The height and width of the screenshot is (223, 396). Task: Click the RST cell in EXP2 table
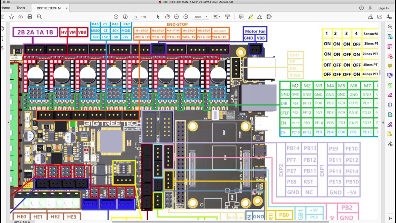(309, 181)
